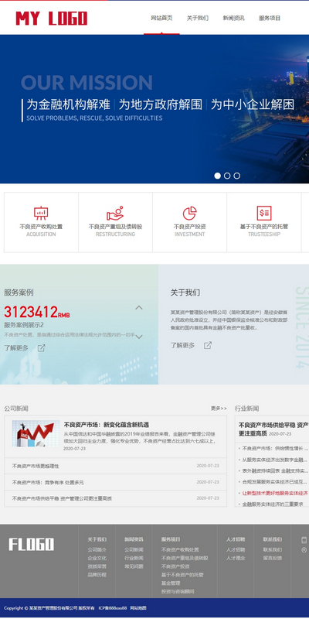Open news item 不良资产市场更趋理性
309x619 pixels.
pyautogui.click(x=36, y=466)
